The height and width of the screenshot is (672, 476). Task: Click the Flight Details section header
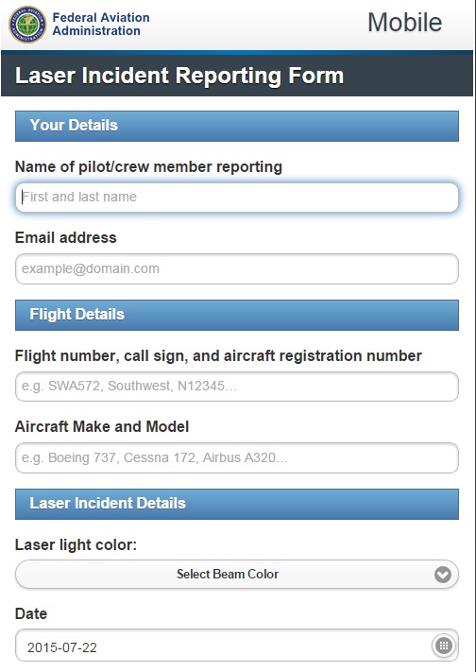(x=237, y=315)
